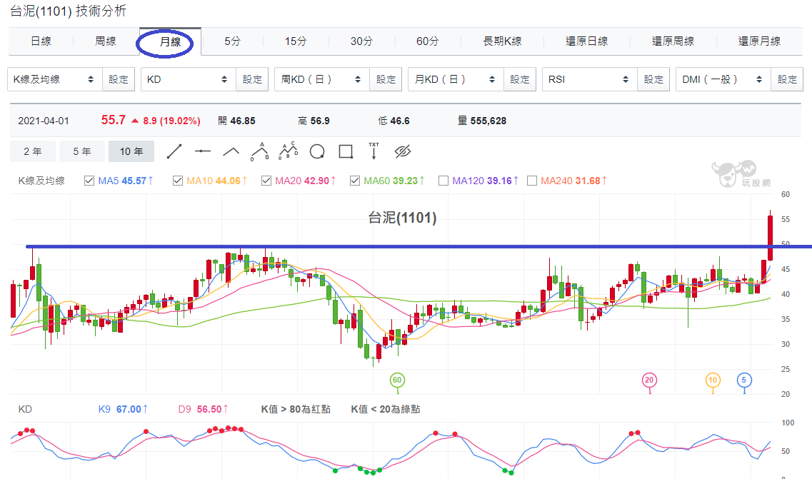Enable the MA240 moving average checkbox
Screen dimensions: 812x479
point(532,181)
